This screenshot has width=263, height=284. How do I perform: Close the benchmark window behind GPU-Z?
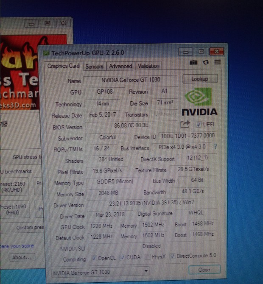63,23
